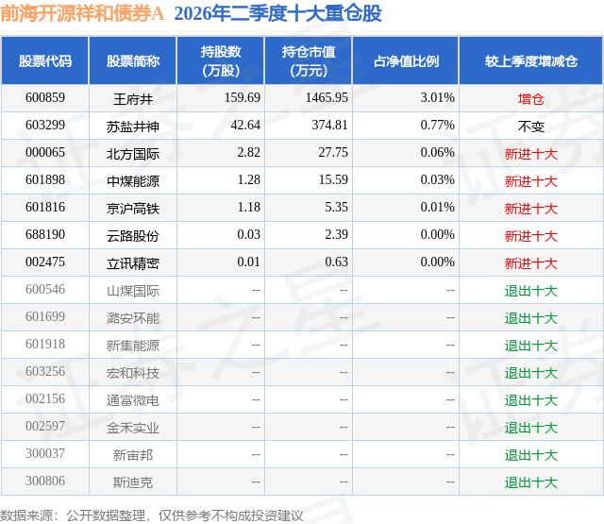The width and height of the screenshot is (604, 524).
Task: Click 新进十大 in the 北方国际 row
Action: tap(531, 154)
